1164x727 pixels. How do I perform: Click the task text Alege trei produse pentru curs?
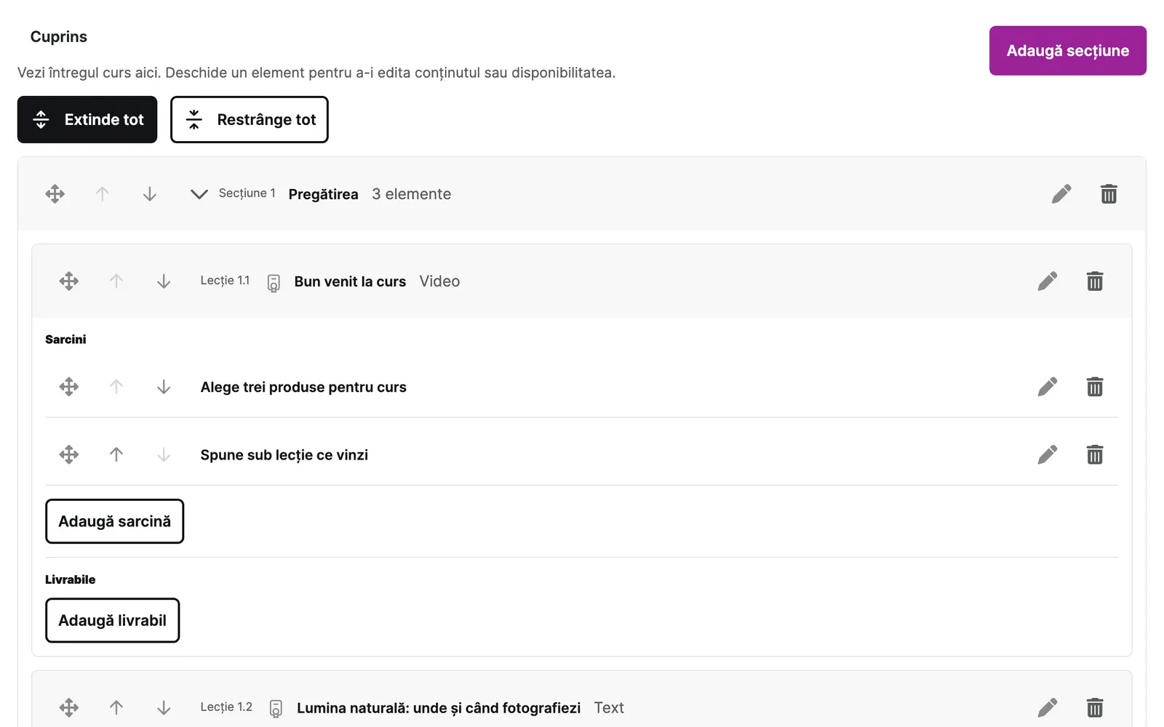pos(303,387)
